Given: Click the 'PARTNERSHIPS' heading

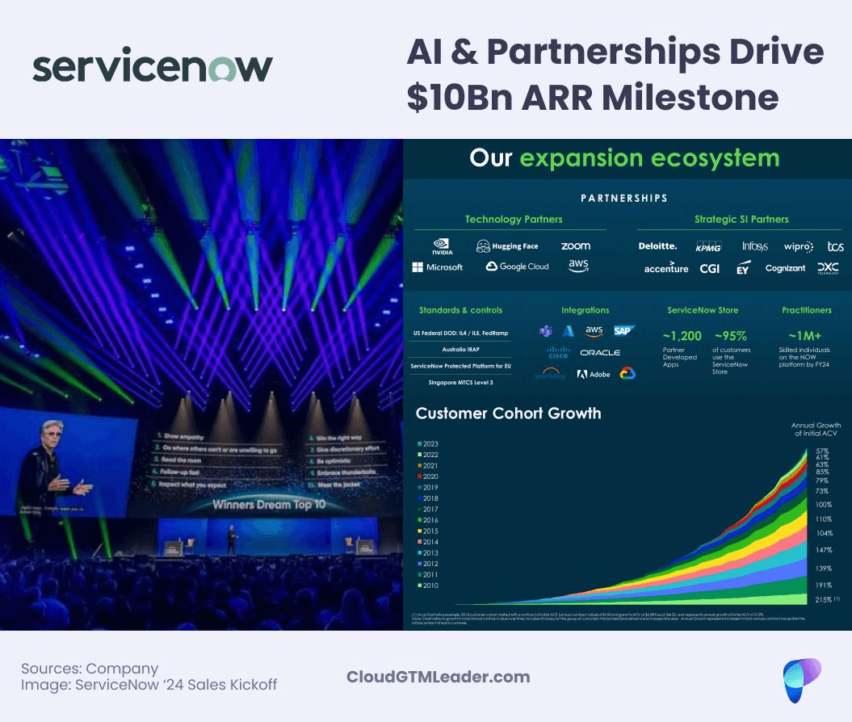Looking at the screenshot, I should point(624,199).
